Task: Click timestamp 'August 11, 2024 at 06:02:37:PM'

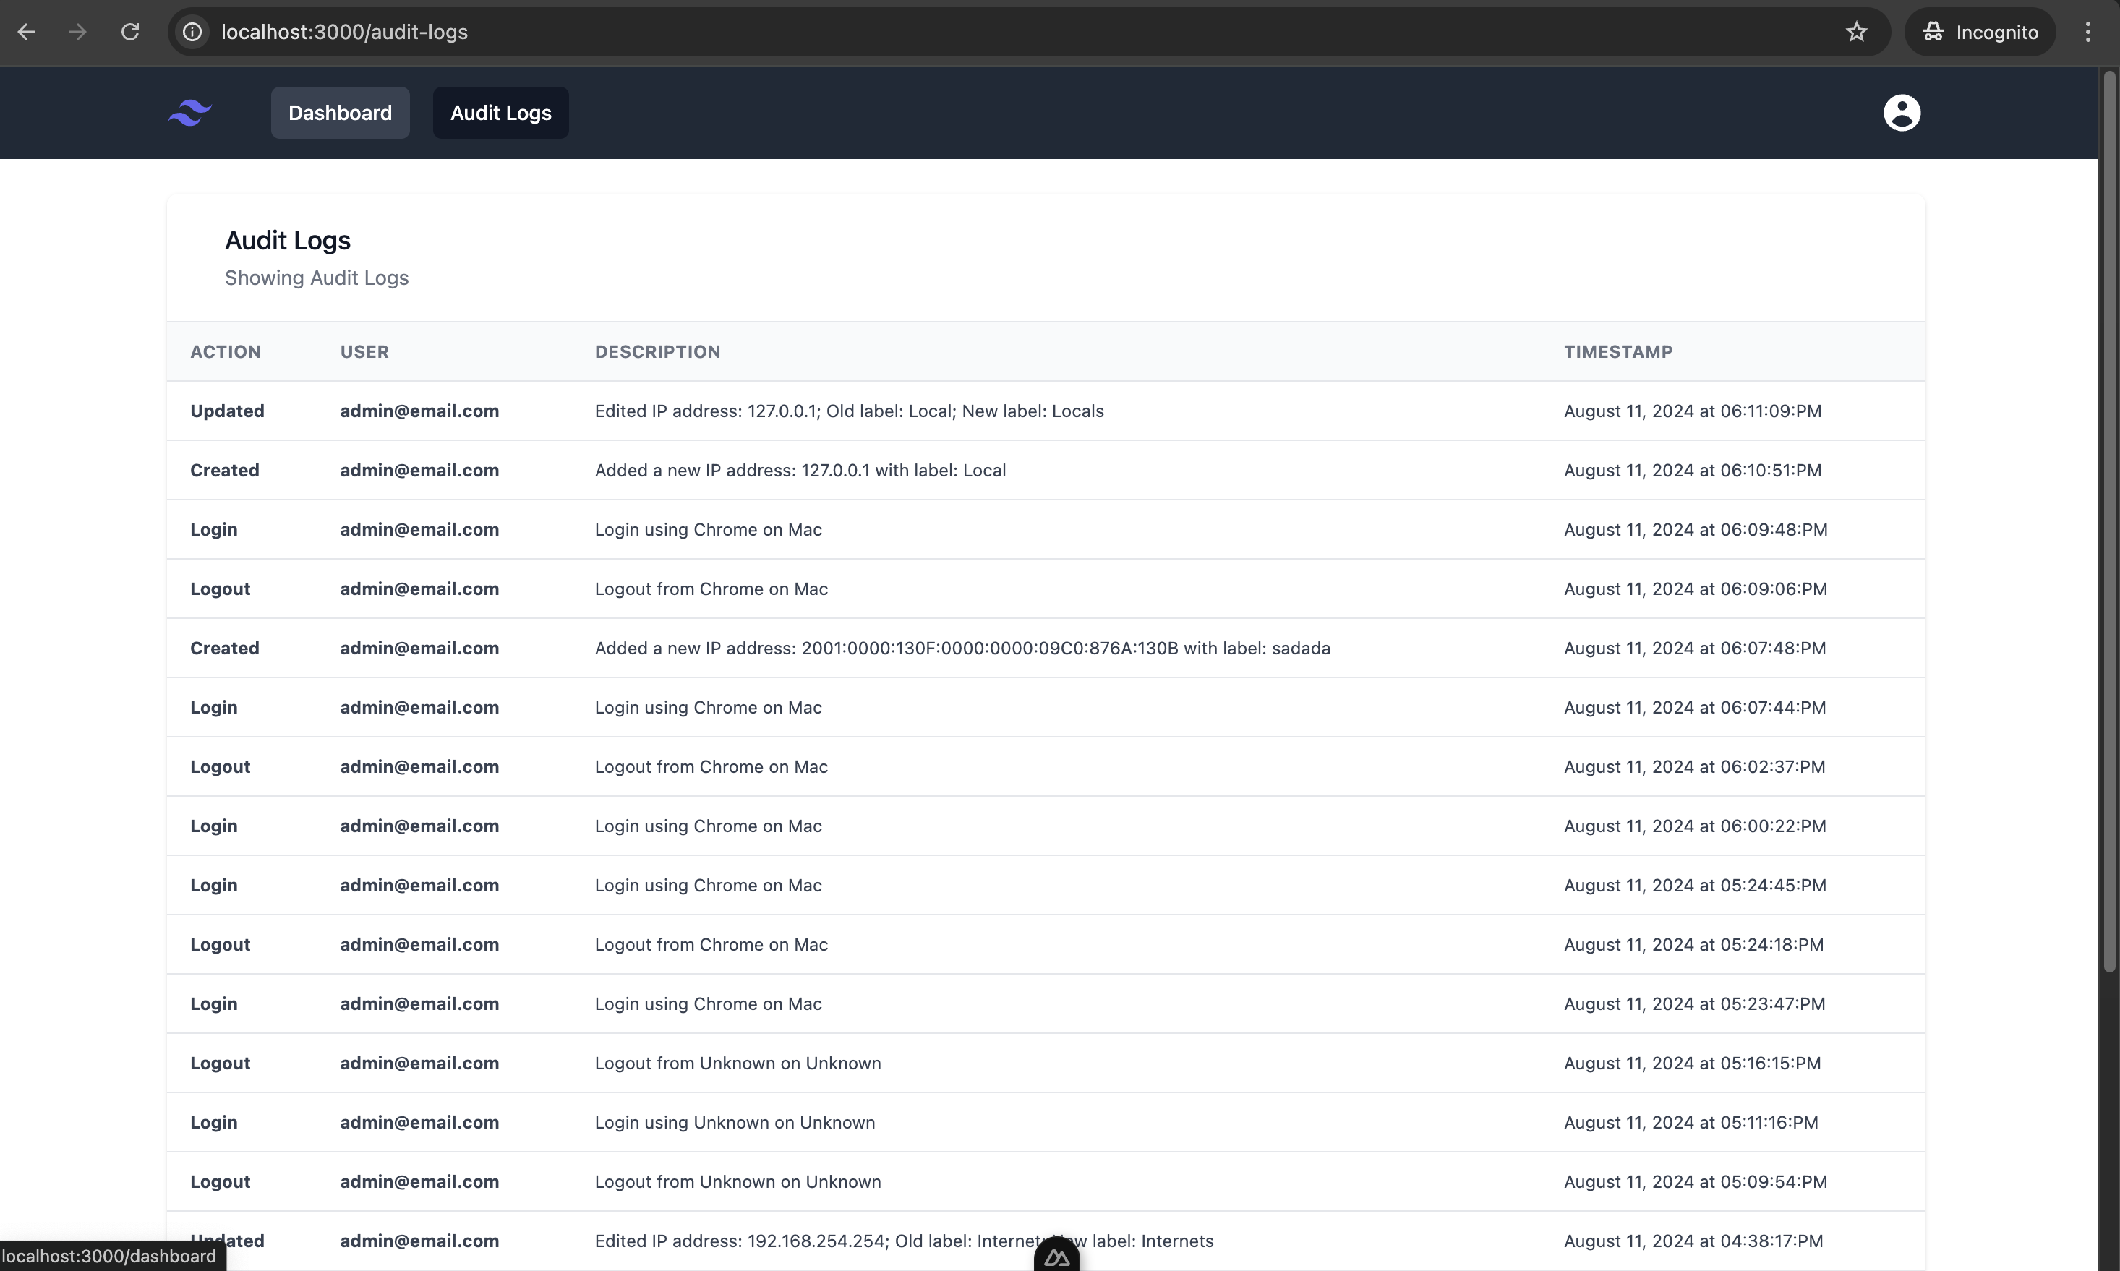Action: point(1695,766)
